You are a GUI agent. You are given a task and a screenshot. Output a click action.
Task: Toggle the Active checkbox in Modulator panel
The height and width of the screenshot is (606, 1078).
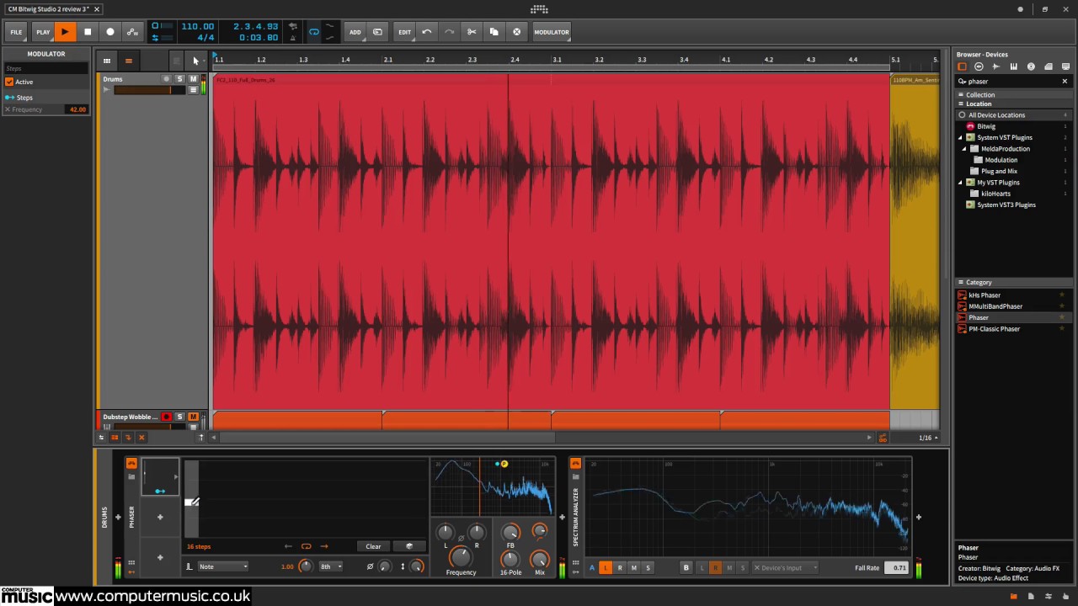pyautogui.click(x=9, y=82)
